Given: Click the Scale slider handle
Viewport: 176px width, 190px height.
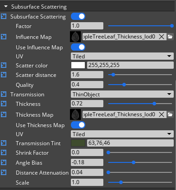Looking at the screenshot, I should [x=121, y=182].
